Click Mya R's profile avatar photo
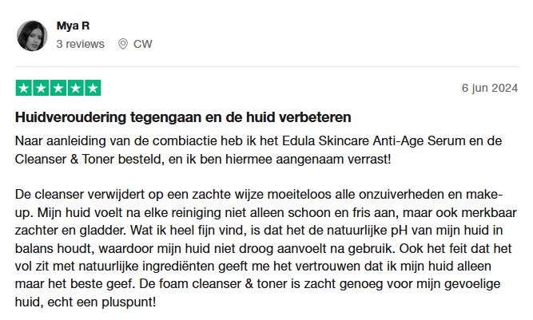 [32, 36]
